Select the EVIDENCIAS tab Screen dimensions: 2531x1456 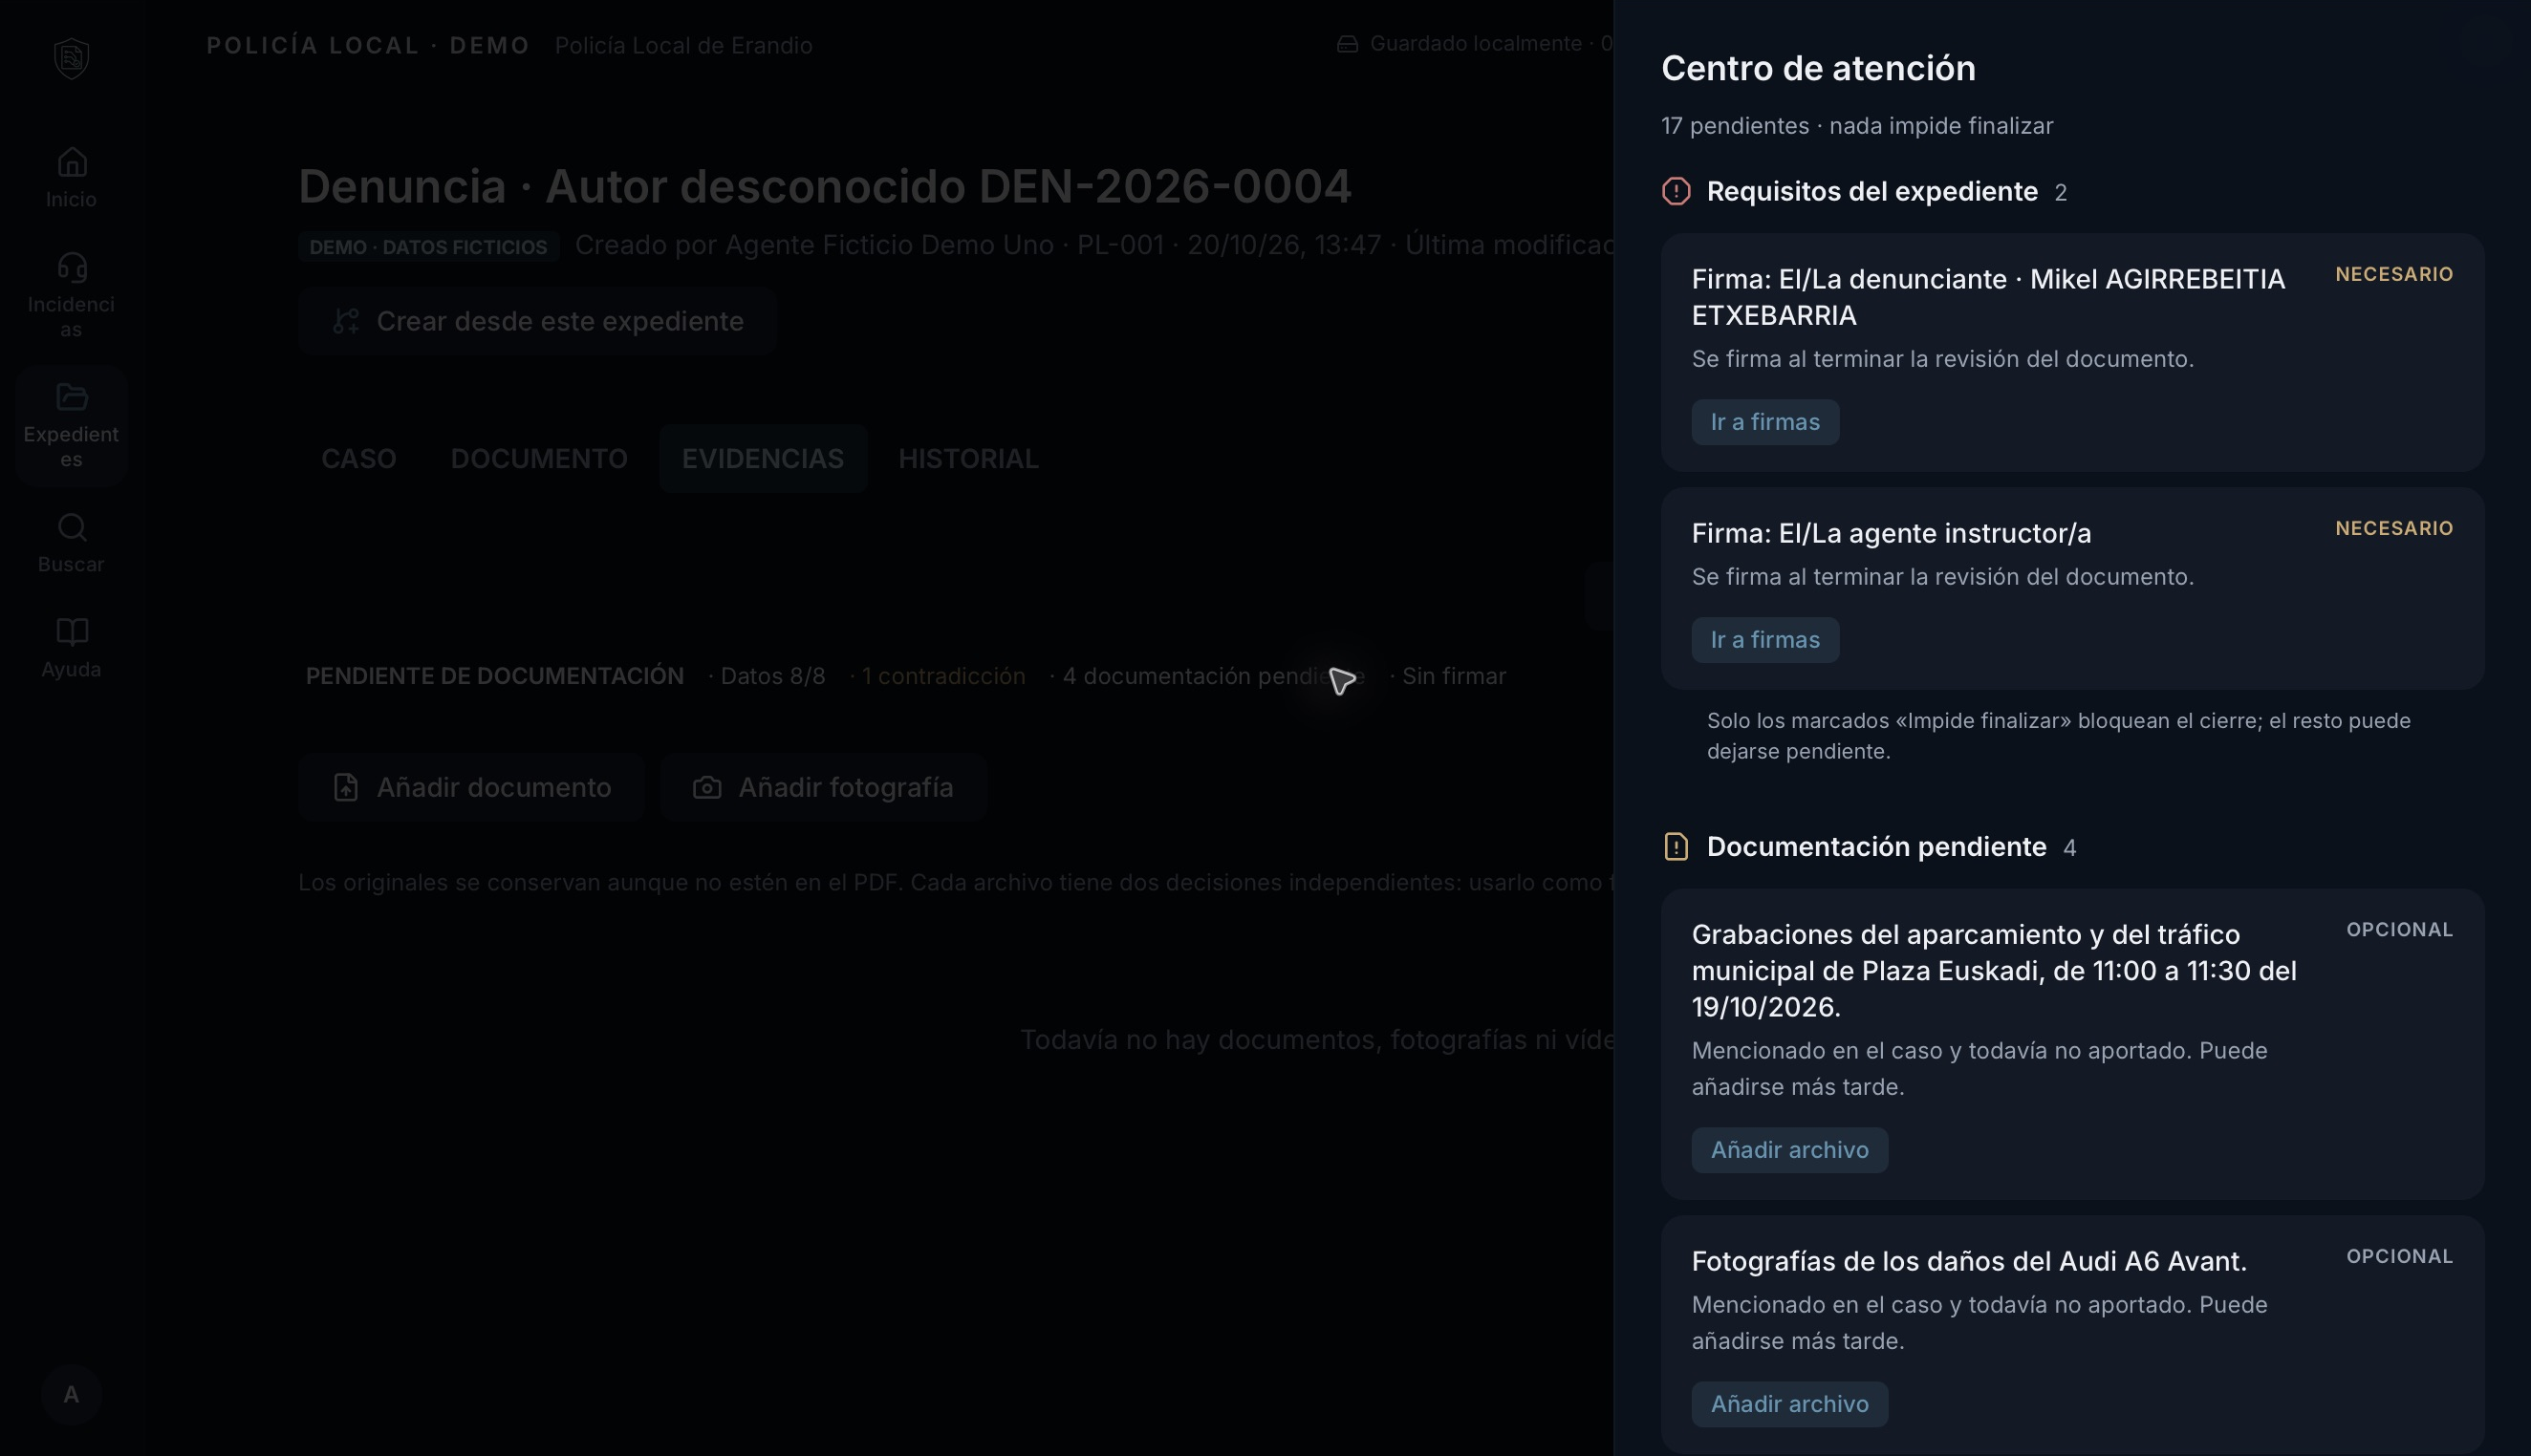tap(763, 458)
